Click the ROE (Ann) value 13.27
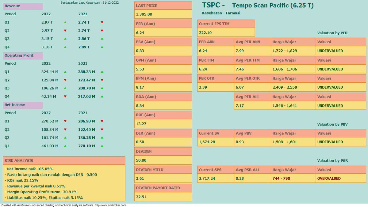Image resolution: width=368 pixels, height=207 pixels. point(163,124)
